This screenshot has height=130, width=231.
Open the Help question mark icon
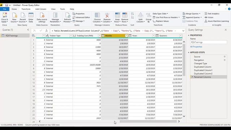pos(229,9)
